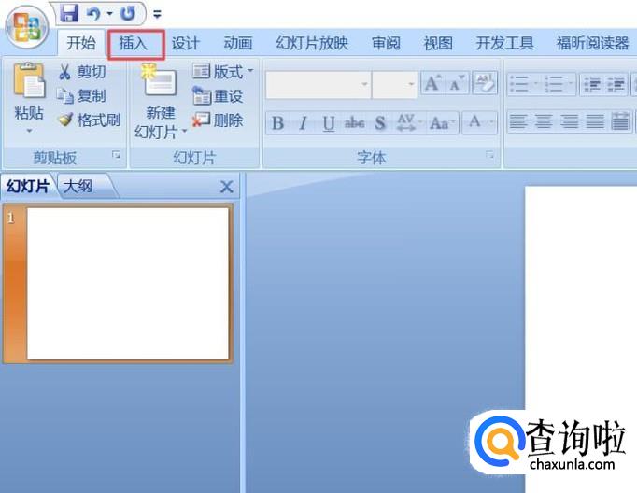This screenshot has height=493, width=637.
Task: Customize the quick access toolbar
Action: 157,15
